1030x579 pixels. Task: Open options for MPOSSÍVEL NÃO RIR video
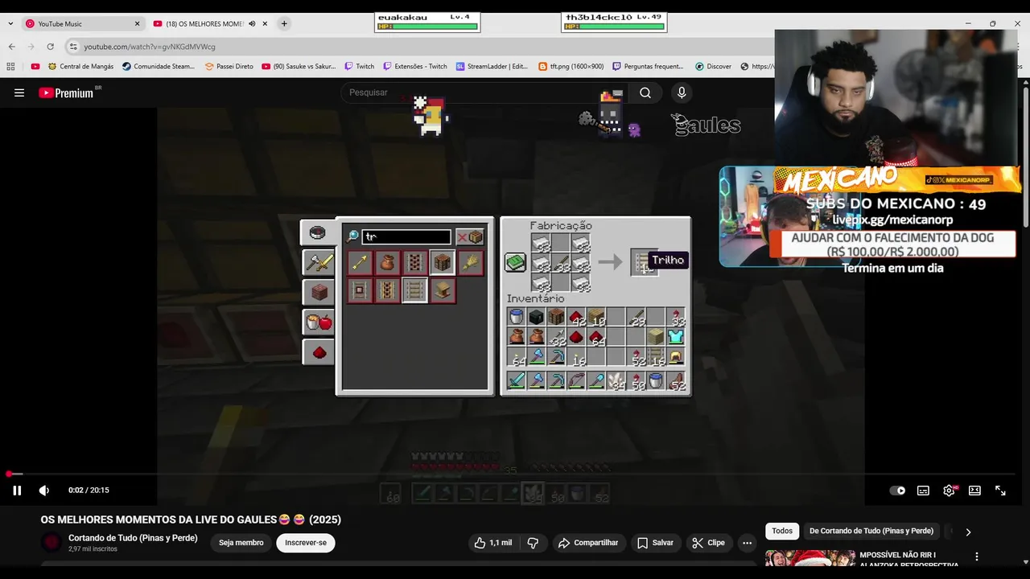977,556
